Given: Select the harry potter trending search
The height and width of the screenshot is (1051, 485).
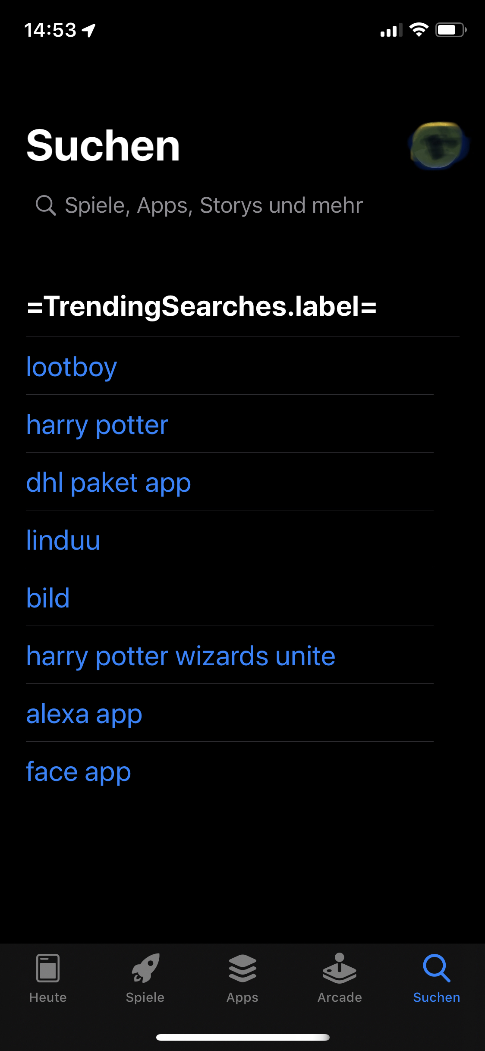Looking at the screenshot, I should coord(97,425).
